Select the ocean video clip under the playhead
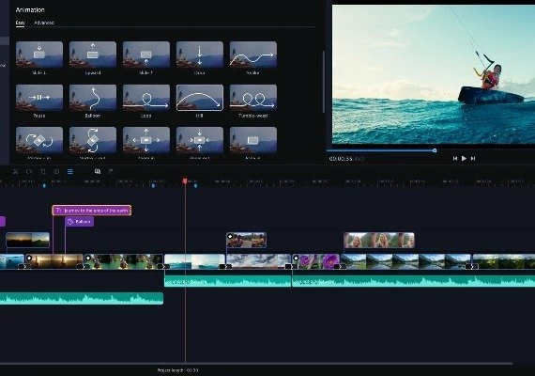535x376 pixels. (194, 261)
